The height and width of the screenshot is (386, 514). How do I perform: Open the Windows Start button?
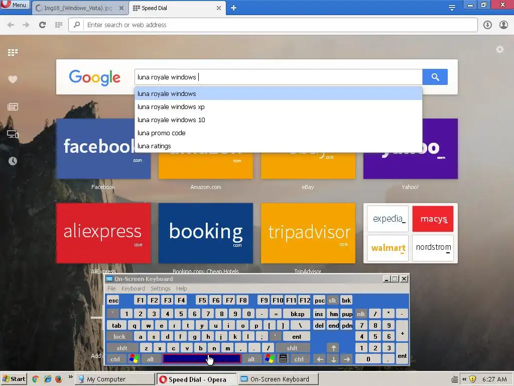coord(14,379)
